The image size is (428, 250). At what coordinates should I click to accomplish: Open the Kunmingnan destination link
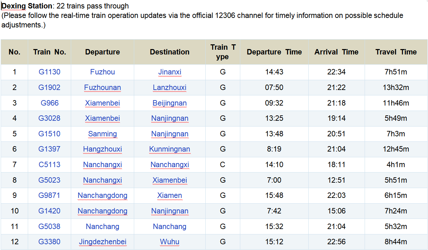pyautogui.click(x=169, y=149)
